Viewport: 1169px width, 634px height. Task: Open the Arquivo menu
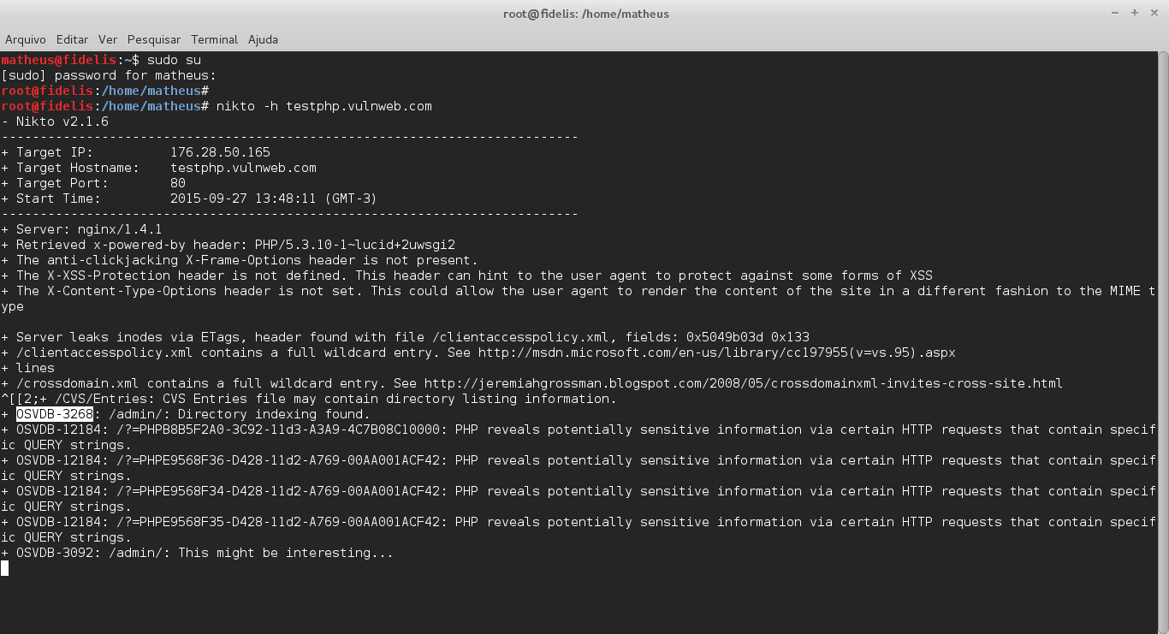[25, 39]
